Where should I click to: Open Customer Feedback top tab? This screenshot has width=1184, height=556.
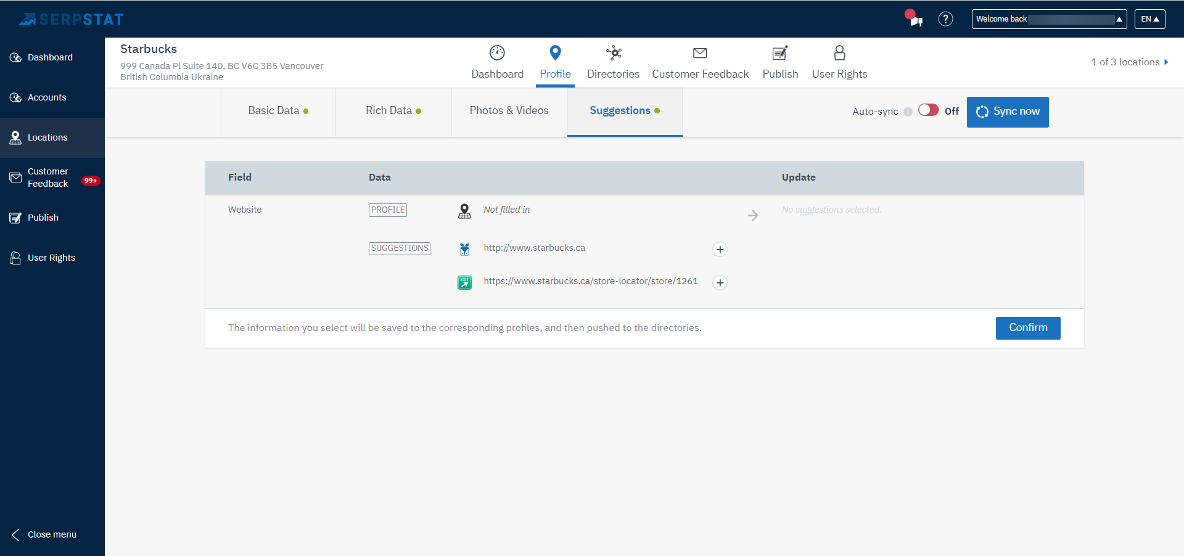pyautogui.click(x=700, y=63)
